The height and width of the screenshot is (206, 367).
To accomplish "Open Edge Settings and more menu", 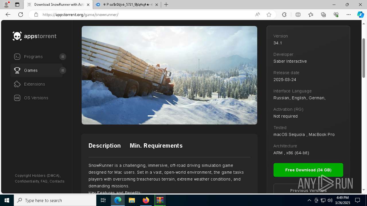I will tap(349, 15).
